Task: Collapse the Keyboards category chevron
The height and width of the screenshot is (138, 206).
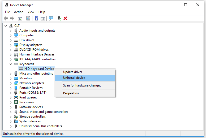Action: tap(11, 64)
